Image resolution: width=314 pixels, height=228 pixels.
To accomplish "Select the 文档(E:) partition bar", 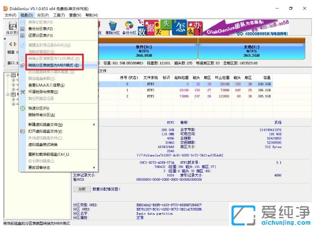I will coord(251,49).
